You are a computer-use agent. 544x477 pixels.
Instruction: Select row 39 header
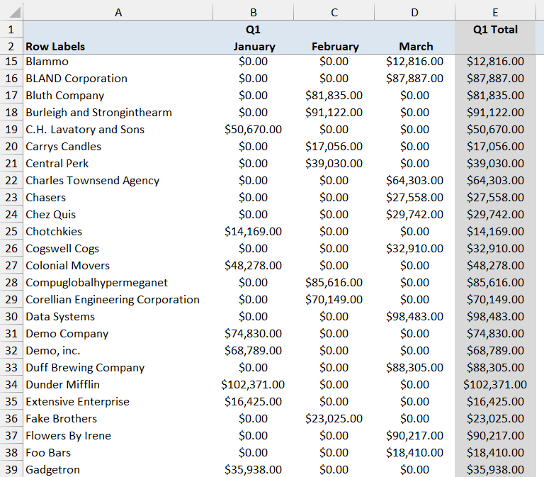11,470
